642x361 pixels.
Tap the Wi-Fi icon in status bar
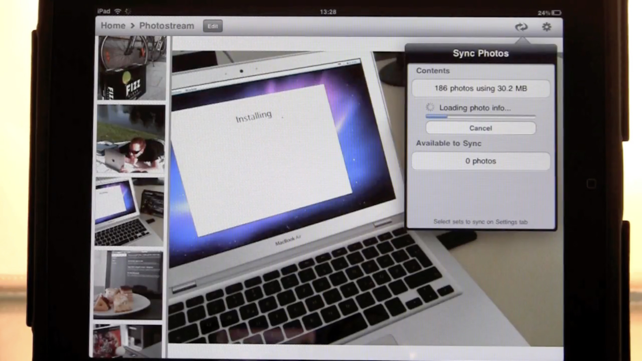(x=118, y=11)
